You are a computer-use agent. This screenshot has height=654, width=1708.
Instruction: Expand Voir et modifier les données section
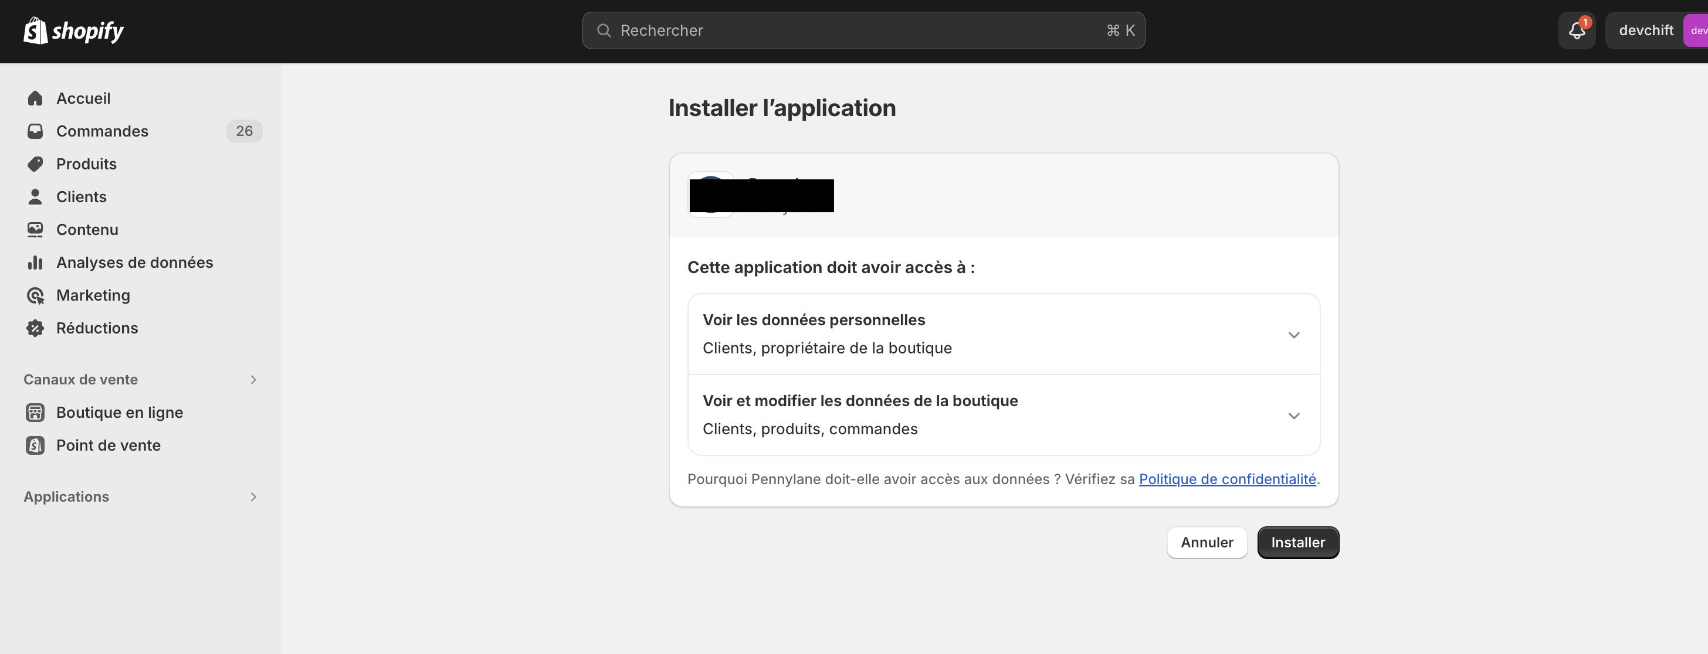1293,415
